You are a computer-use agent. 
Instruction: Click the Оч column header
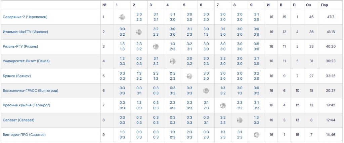[x=308, y=5]
